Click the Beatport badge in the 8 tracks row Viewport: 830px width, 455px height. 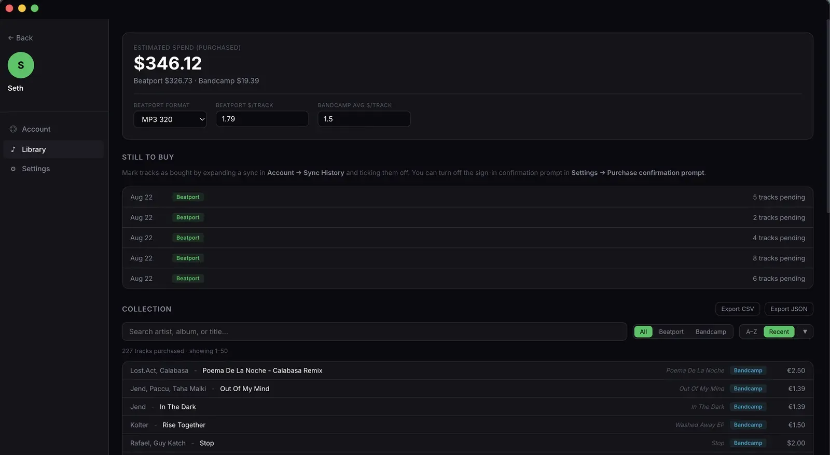[x=188, y=258]
